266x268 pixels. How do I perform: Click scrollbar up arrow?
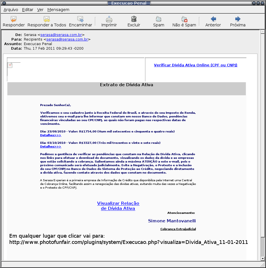(263, 31)
